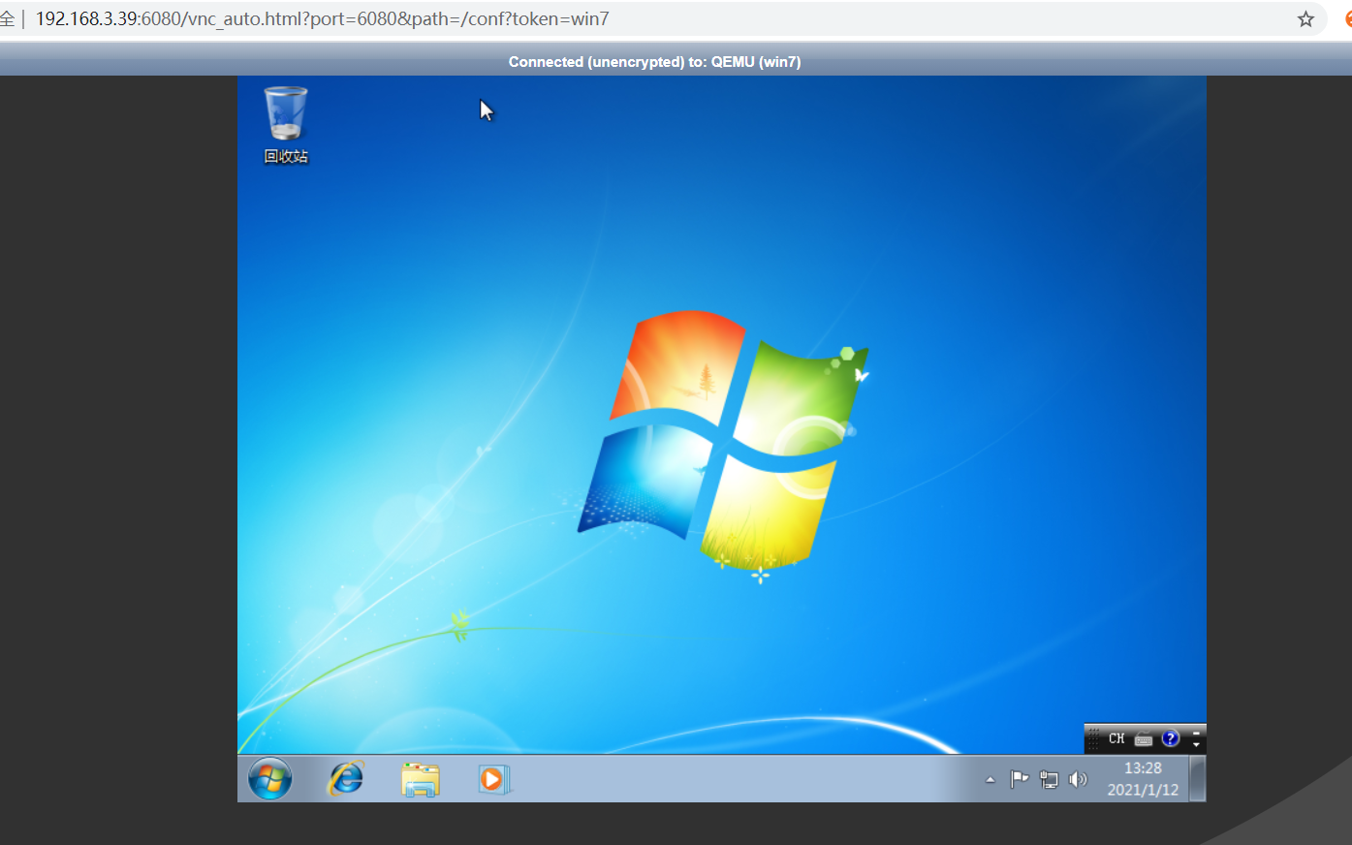Open Windows Explorer folder icon in taskbar
Screen dimensions: 1352x845
421,779
